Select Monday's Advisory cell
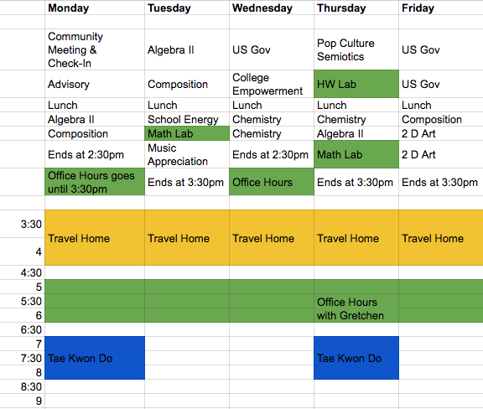The height and width of the screenshot is (409, 483). 95,84
